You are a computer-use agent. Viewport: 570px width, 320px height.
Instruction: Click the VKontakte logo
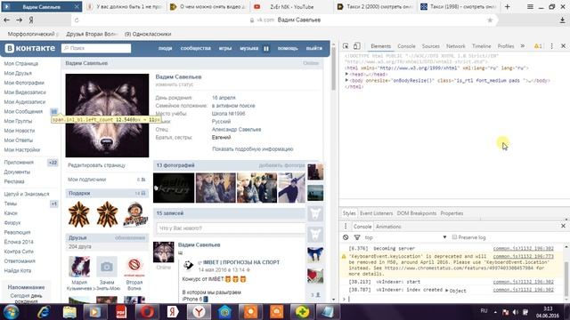click(x=29, y=48)
